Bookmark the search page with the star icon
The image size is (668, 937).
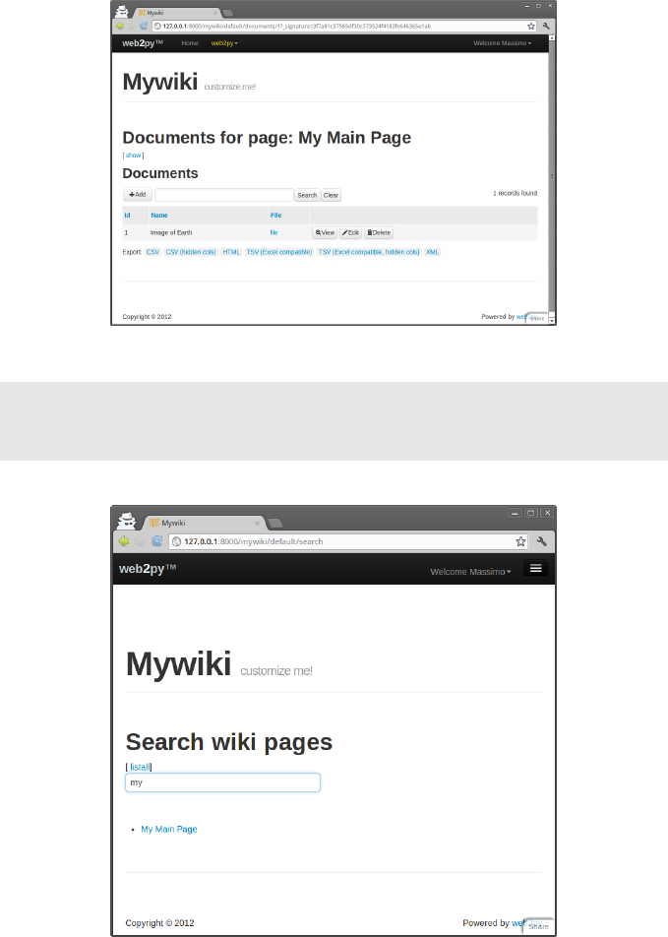[x=521, y=541]
